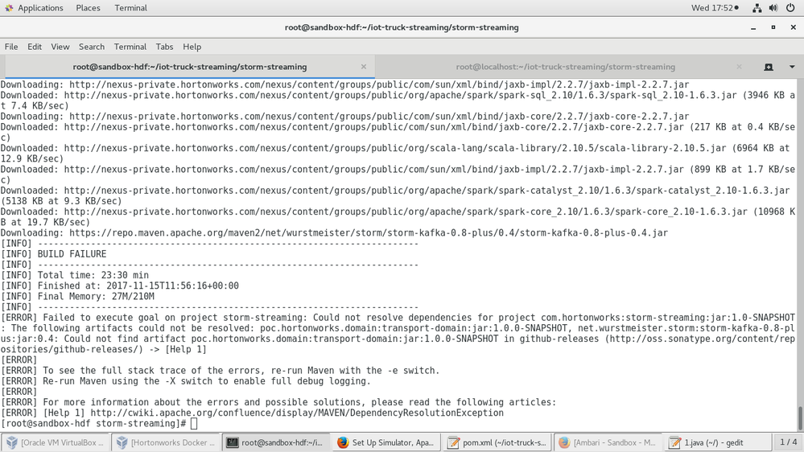Open Oracle VM VirtualBox taskbar item
Image resolution: width=804 pixels, height=452 pixels.
click(x=56, y=442)
